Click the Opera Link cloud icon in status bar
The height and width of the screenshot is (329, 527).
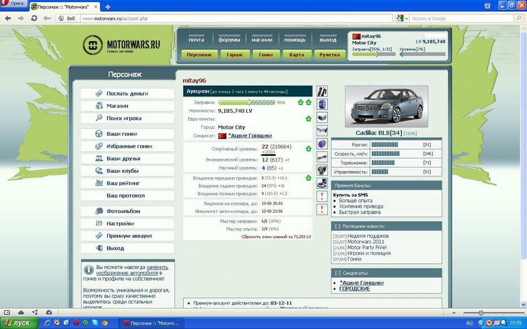21,313
